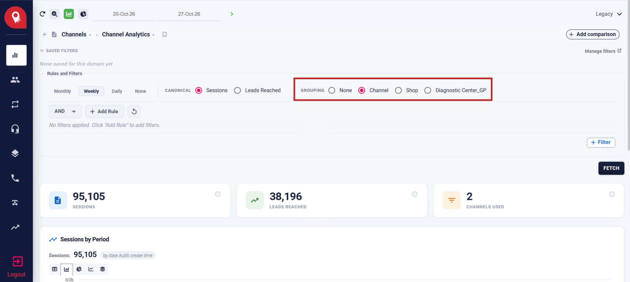Viewport: 630px width, 282px height.
Task: Select the green bar chart view icon
Action: coord(69,14)
